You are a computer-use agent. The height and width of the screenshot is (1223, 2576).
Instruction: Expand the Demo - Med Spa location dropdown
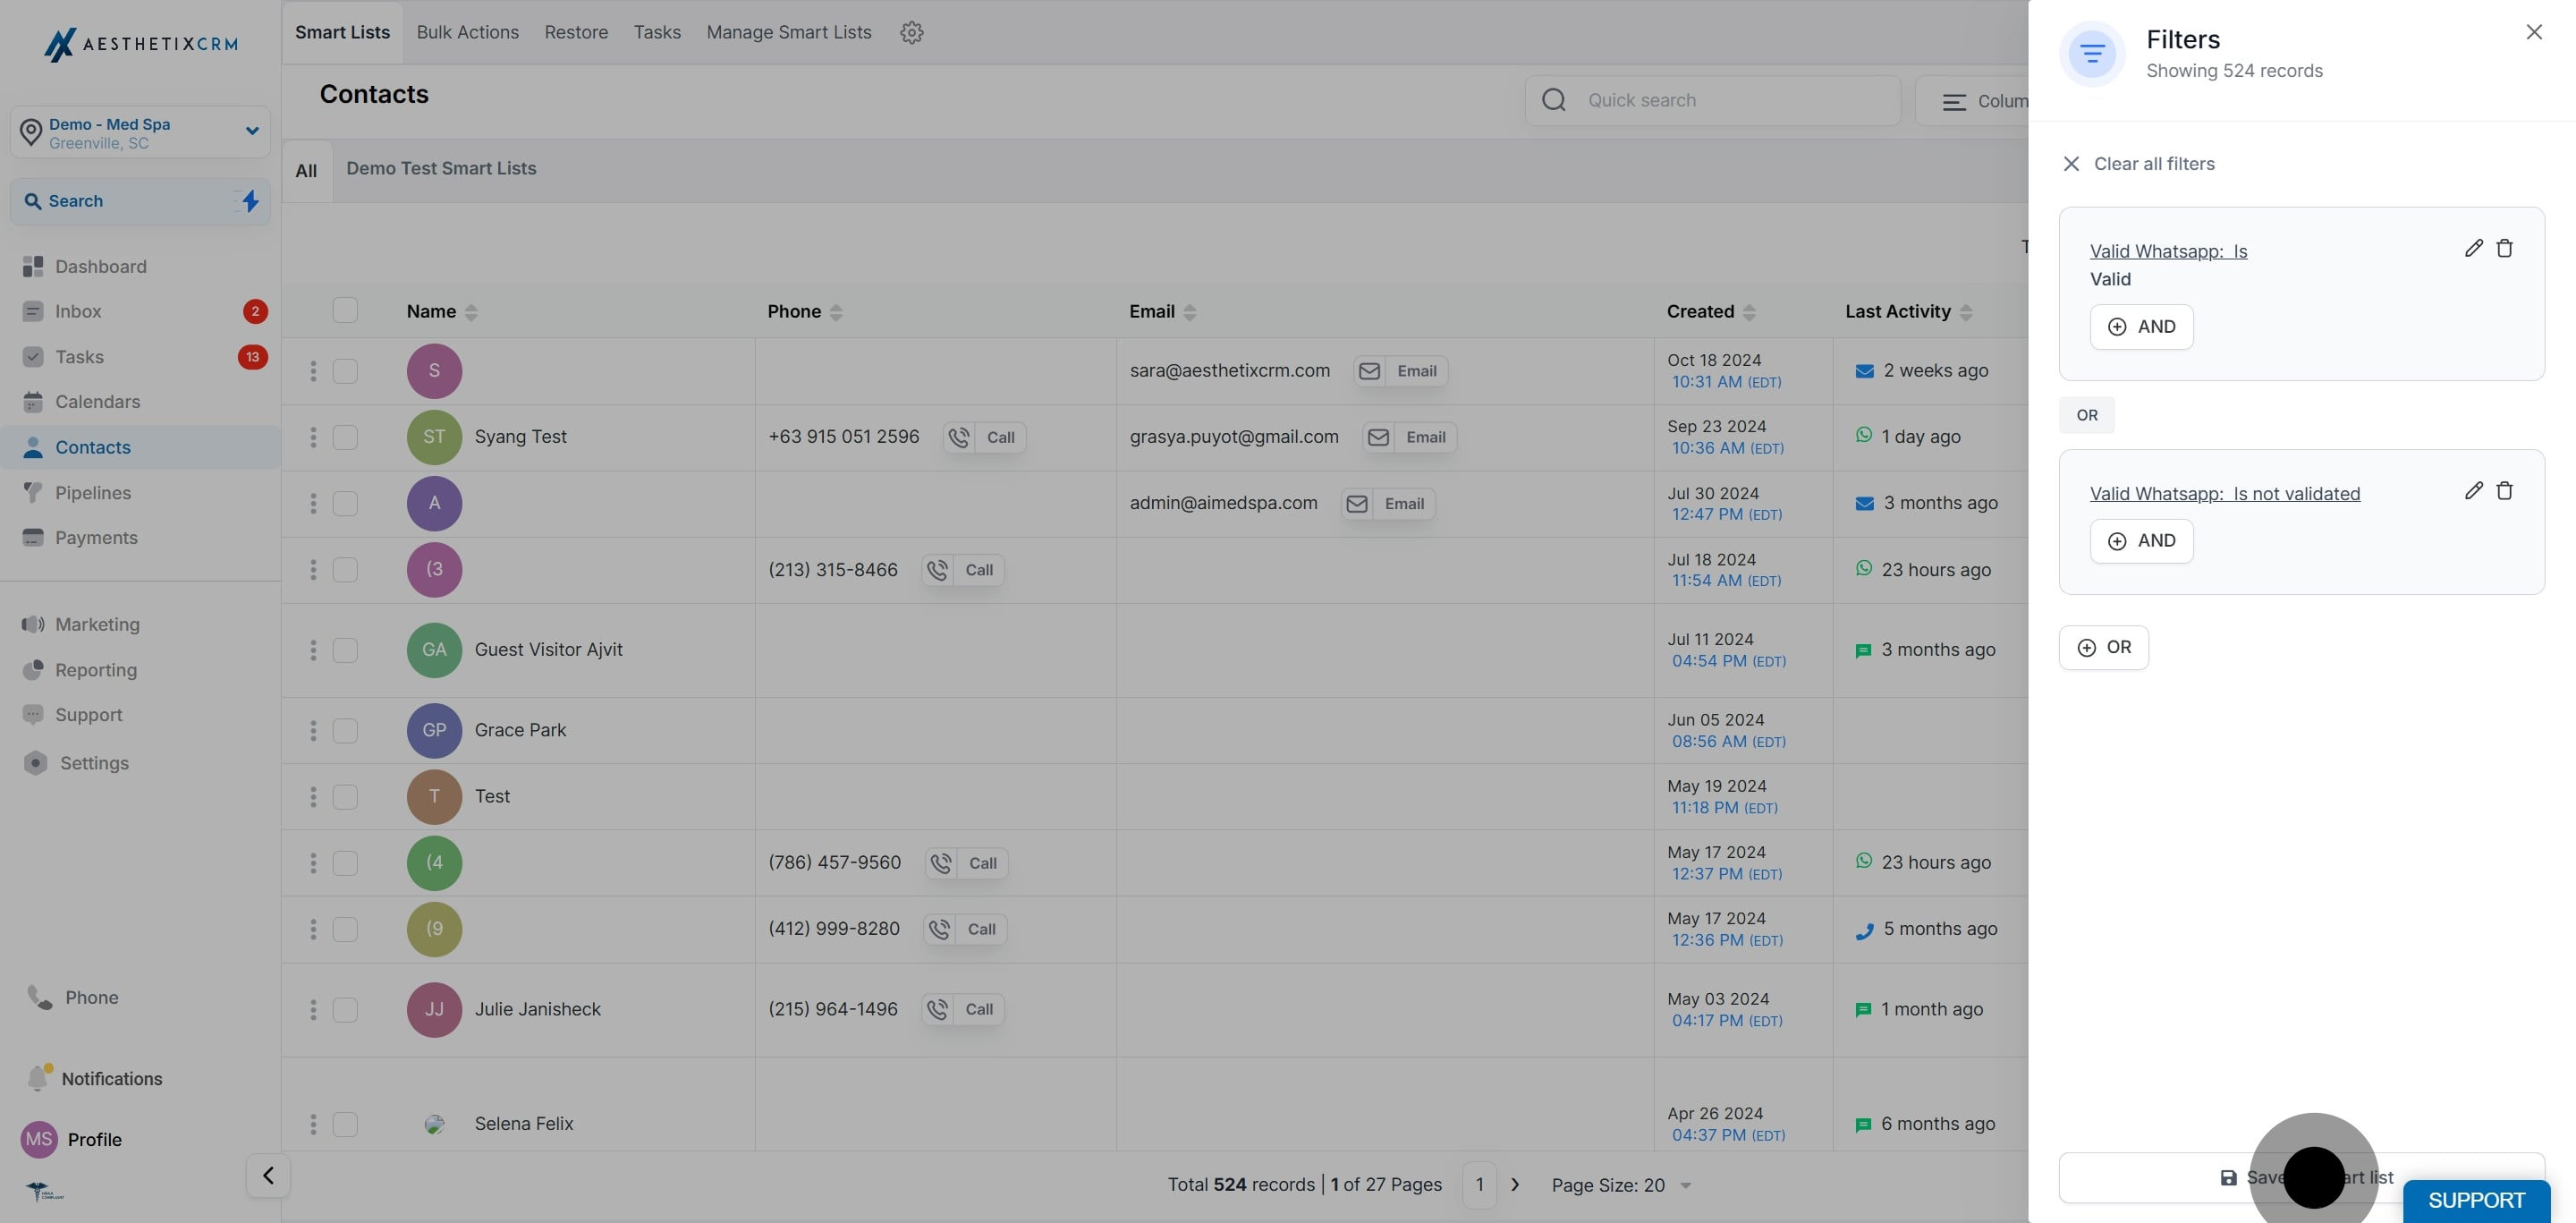coord(252,131)
